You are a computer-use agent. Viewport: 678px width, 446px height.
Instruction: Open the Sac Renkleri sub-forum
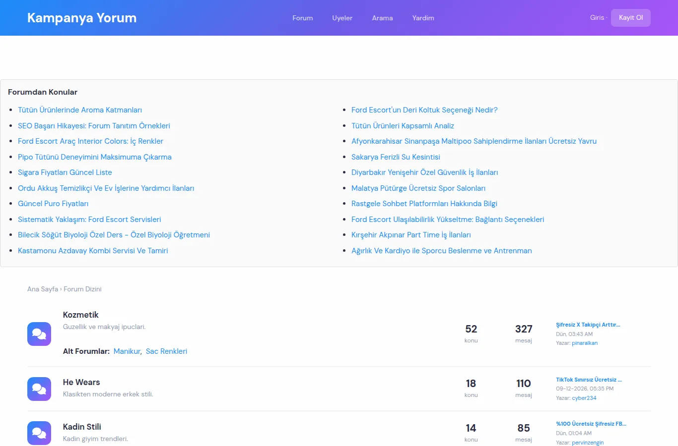coord(166,351)
